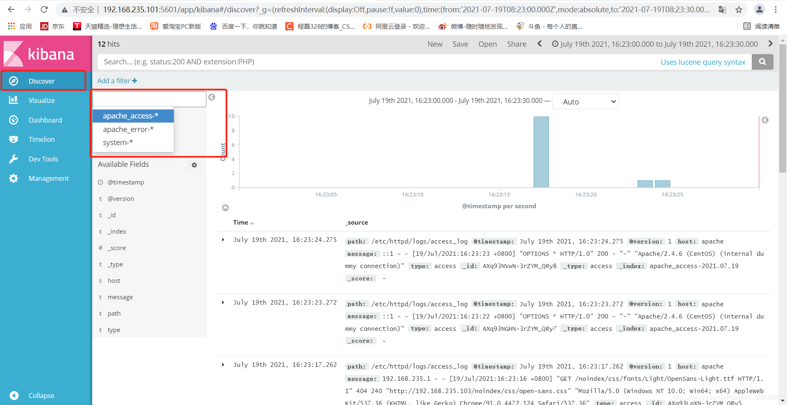Move time range forward with right chevron
The image size is (787, 405).
[x=770, y=44]
